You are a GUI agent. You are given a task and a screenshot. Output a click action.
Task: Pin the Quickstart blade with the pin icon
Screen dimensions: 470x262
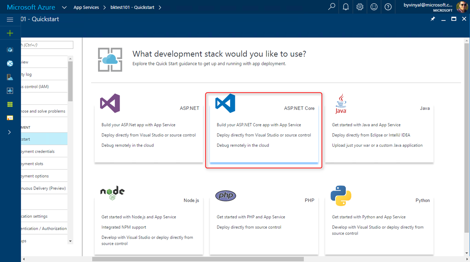pyautogui.click(x=433, y=19)
